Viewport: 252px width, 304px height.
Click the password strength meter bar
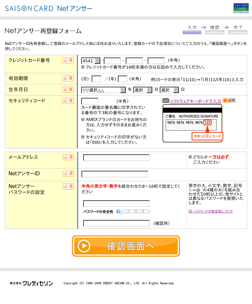(x=135, y=211)
